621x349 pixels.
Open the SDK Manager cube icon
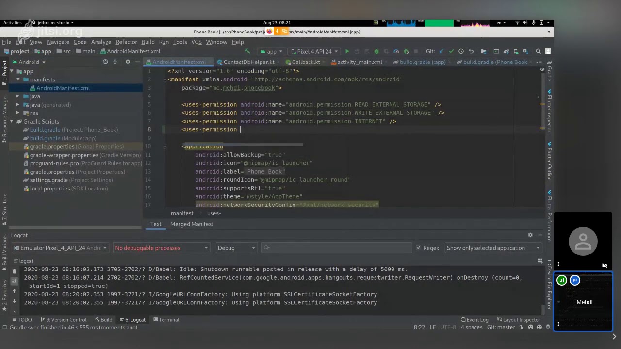click(x=526, y=51)
